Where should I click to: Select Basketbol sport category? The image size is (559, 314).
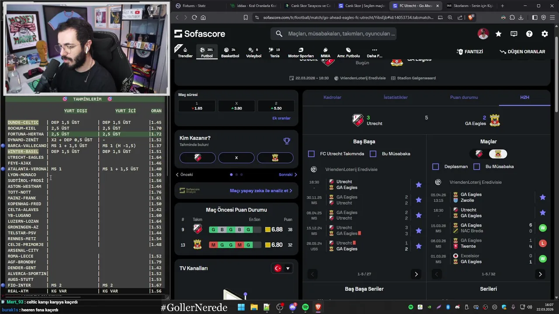(230, 52)
